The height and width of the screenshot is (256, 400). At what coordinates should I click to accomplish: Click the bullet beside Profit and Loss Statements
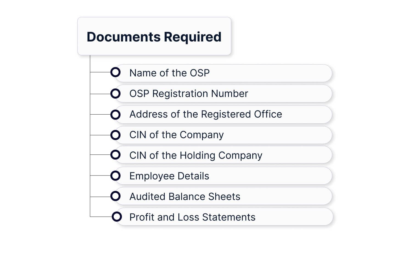pos(117,217)
